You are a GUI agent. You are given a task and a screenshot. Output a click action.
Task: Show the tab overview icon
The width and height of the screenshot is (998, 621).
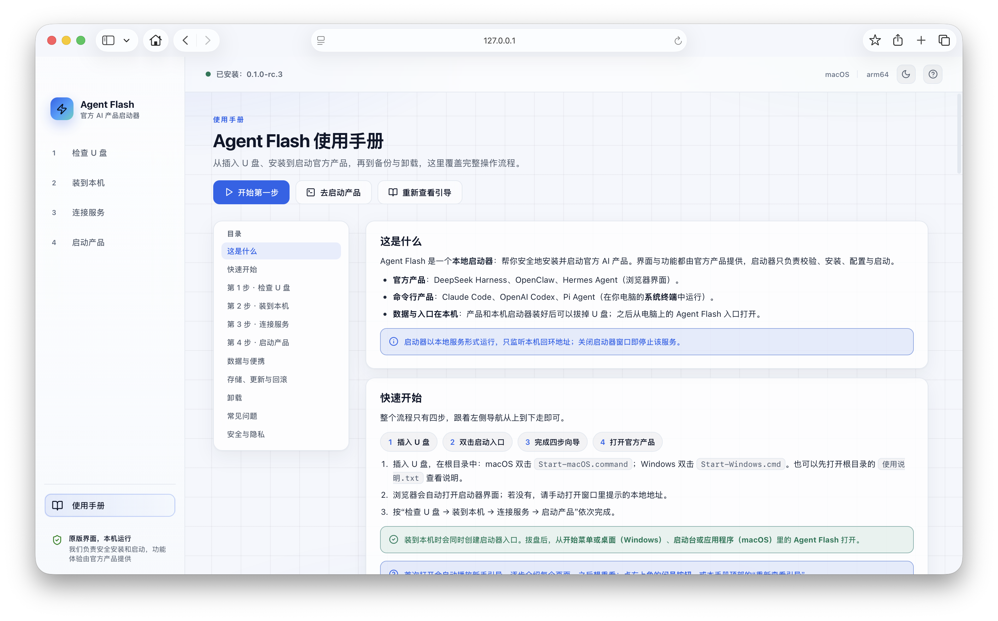944,40
